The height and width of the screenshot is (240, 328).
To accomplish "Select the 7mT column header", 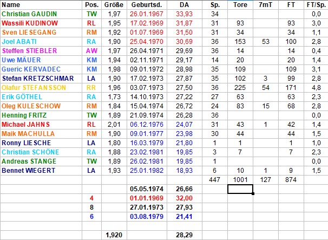I will [x=265, y=4].
